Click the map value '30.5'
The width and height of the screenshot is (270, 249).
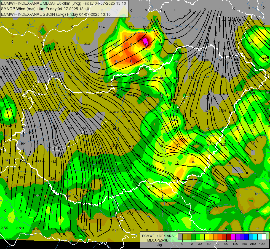pyautogui.click(x=222, y=94)
